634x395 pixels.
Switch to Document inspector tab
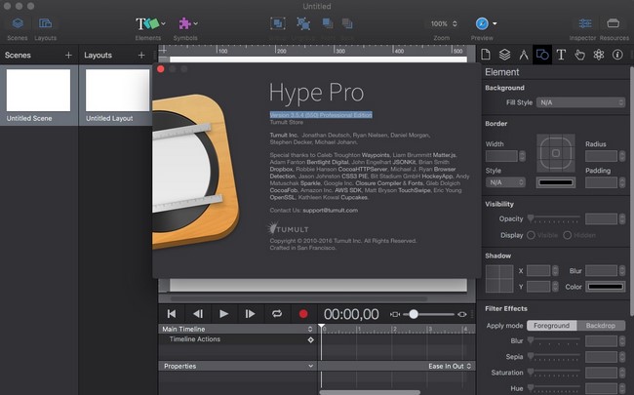coord(486,55)
